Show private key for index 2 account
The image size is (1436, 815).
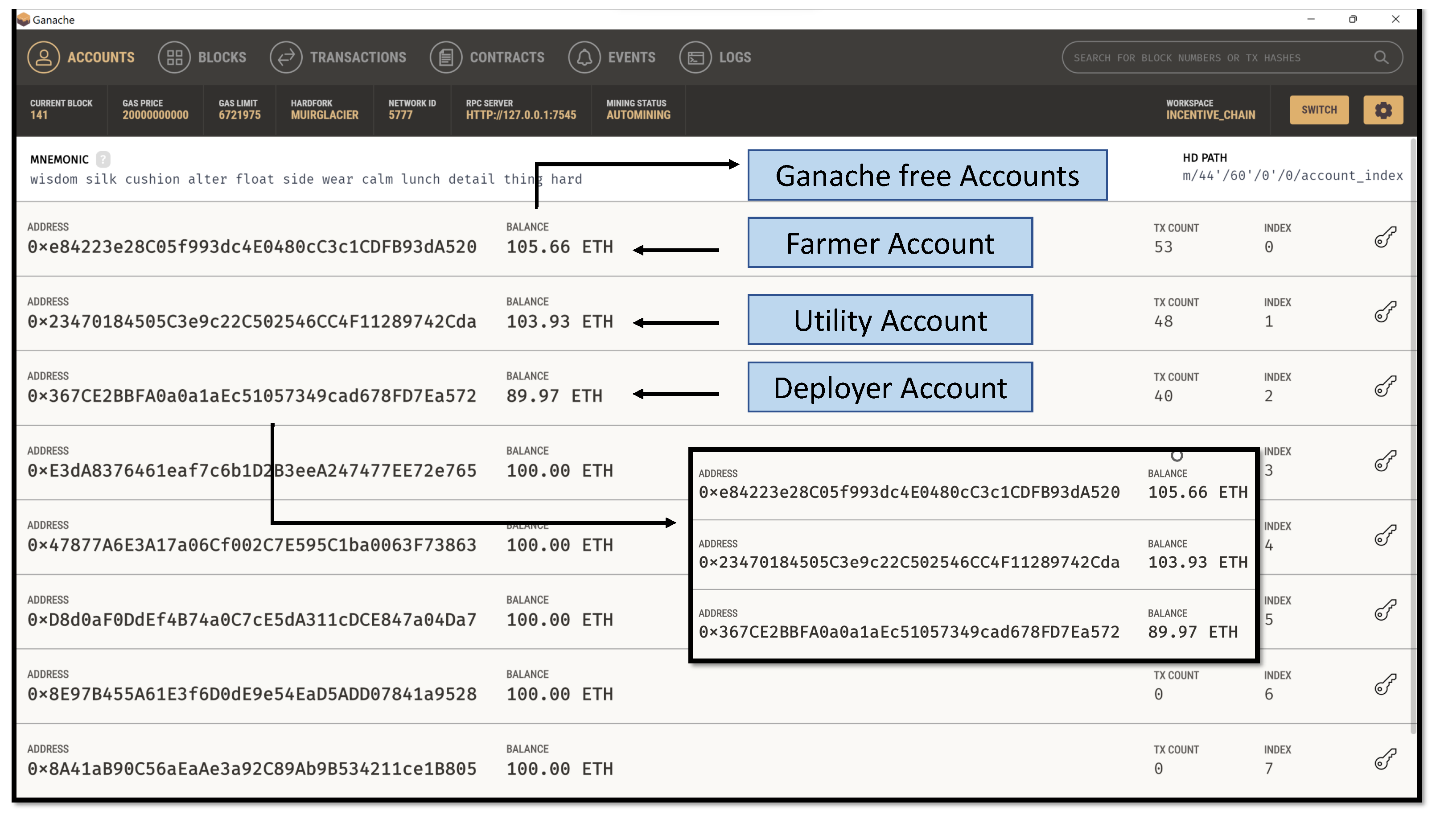pos(1385,386)
